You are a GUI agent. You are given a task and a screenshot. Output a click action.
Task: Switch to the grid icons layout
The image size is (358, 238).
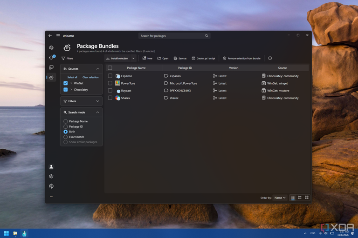pos(307,198)
